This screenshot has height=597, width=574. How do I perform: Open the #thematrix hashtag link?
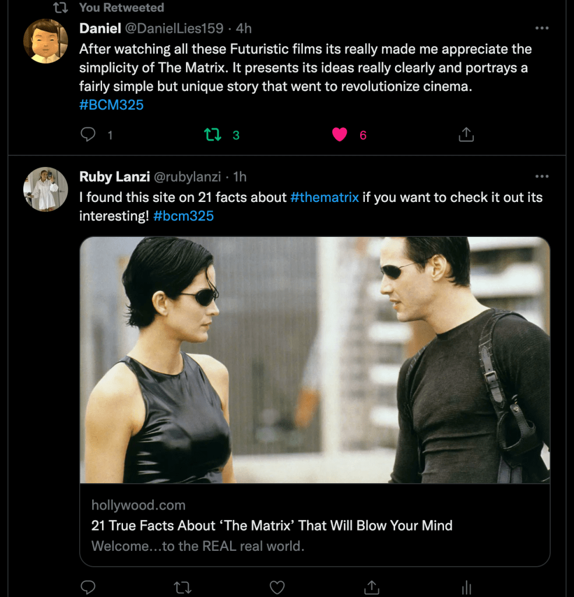(325, 197)
